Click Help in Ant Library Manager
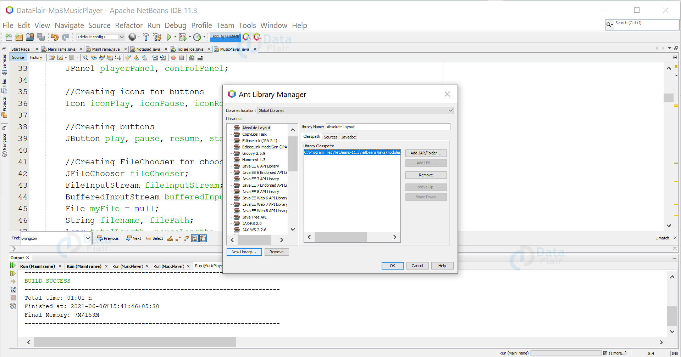The image size is (681, 357). click(x=442, y=266)
